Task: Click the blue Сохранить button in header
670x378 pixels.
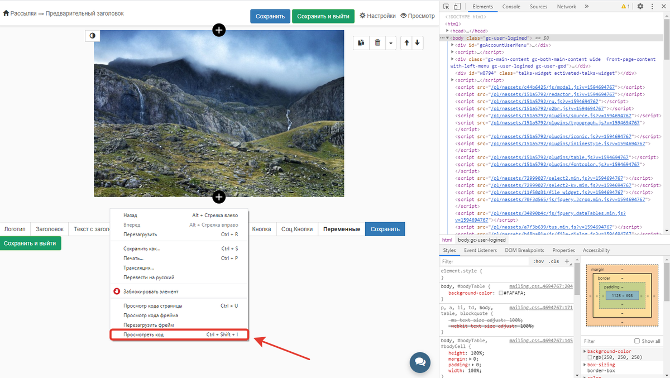Action: coord(270,16)
